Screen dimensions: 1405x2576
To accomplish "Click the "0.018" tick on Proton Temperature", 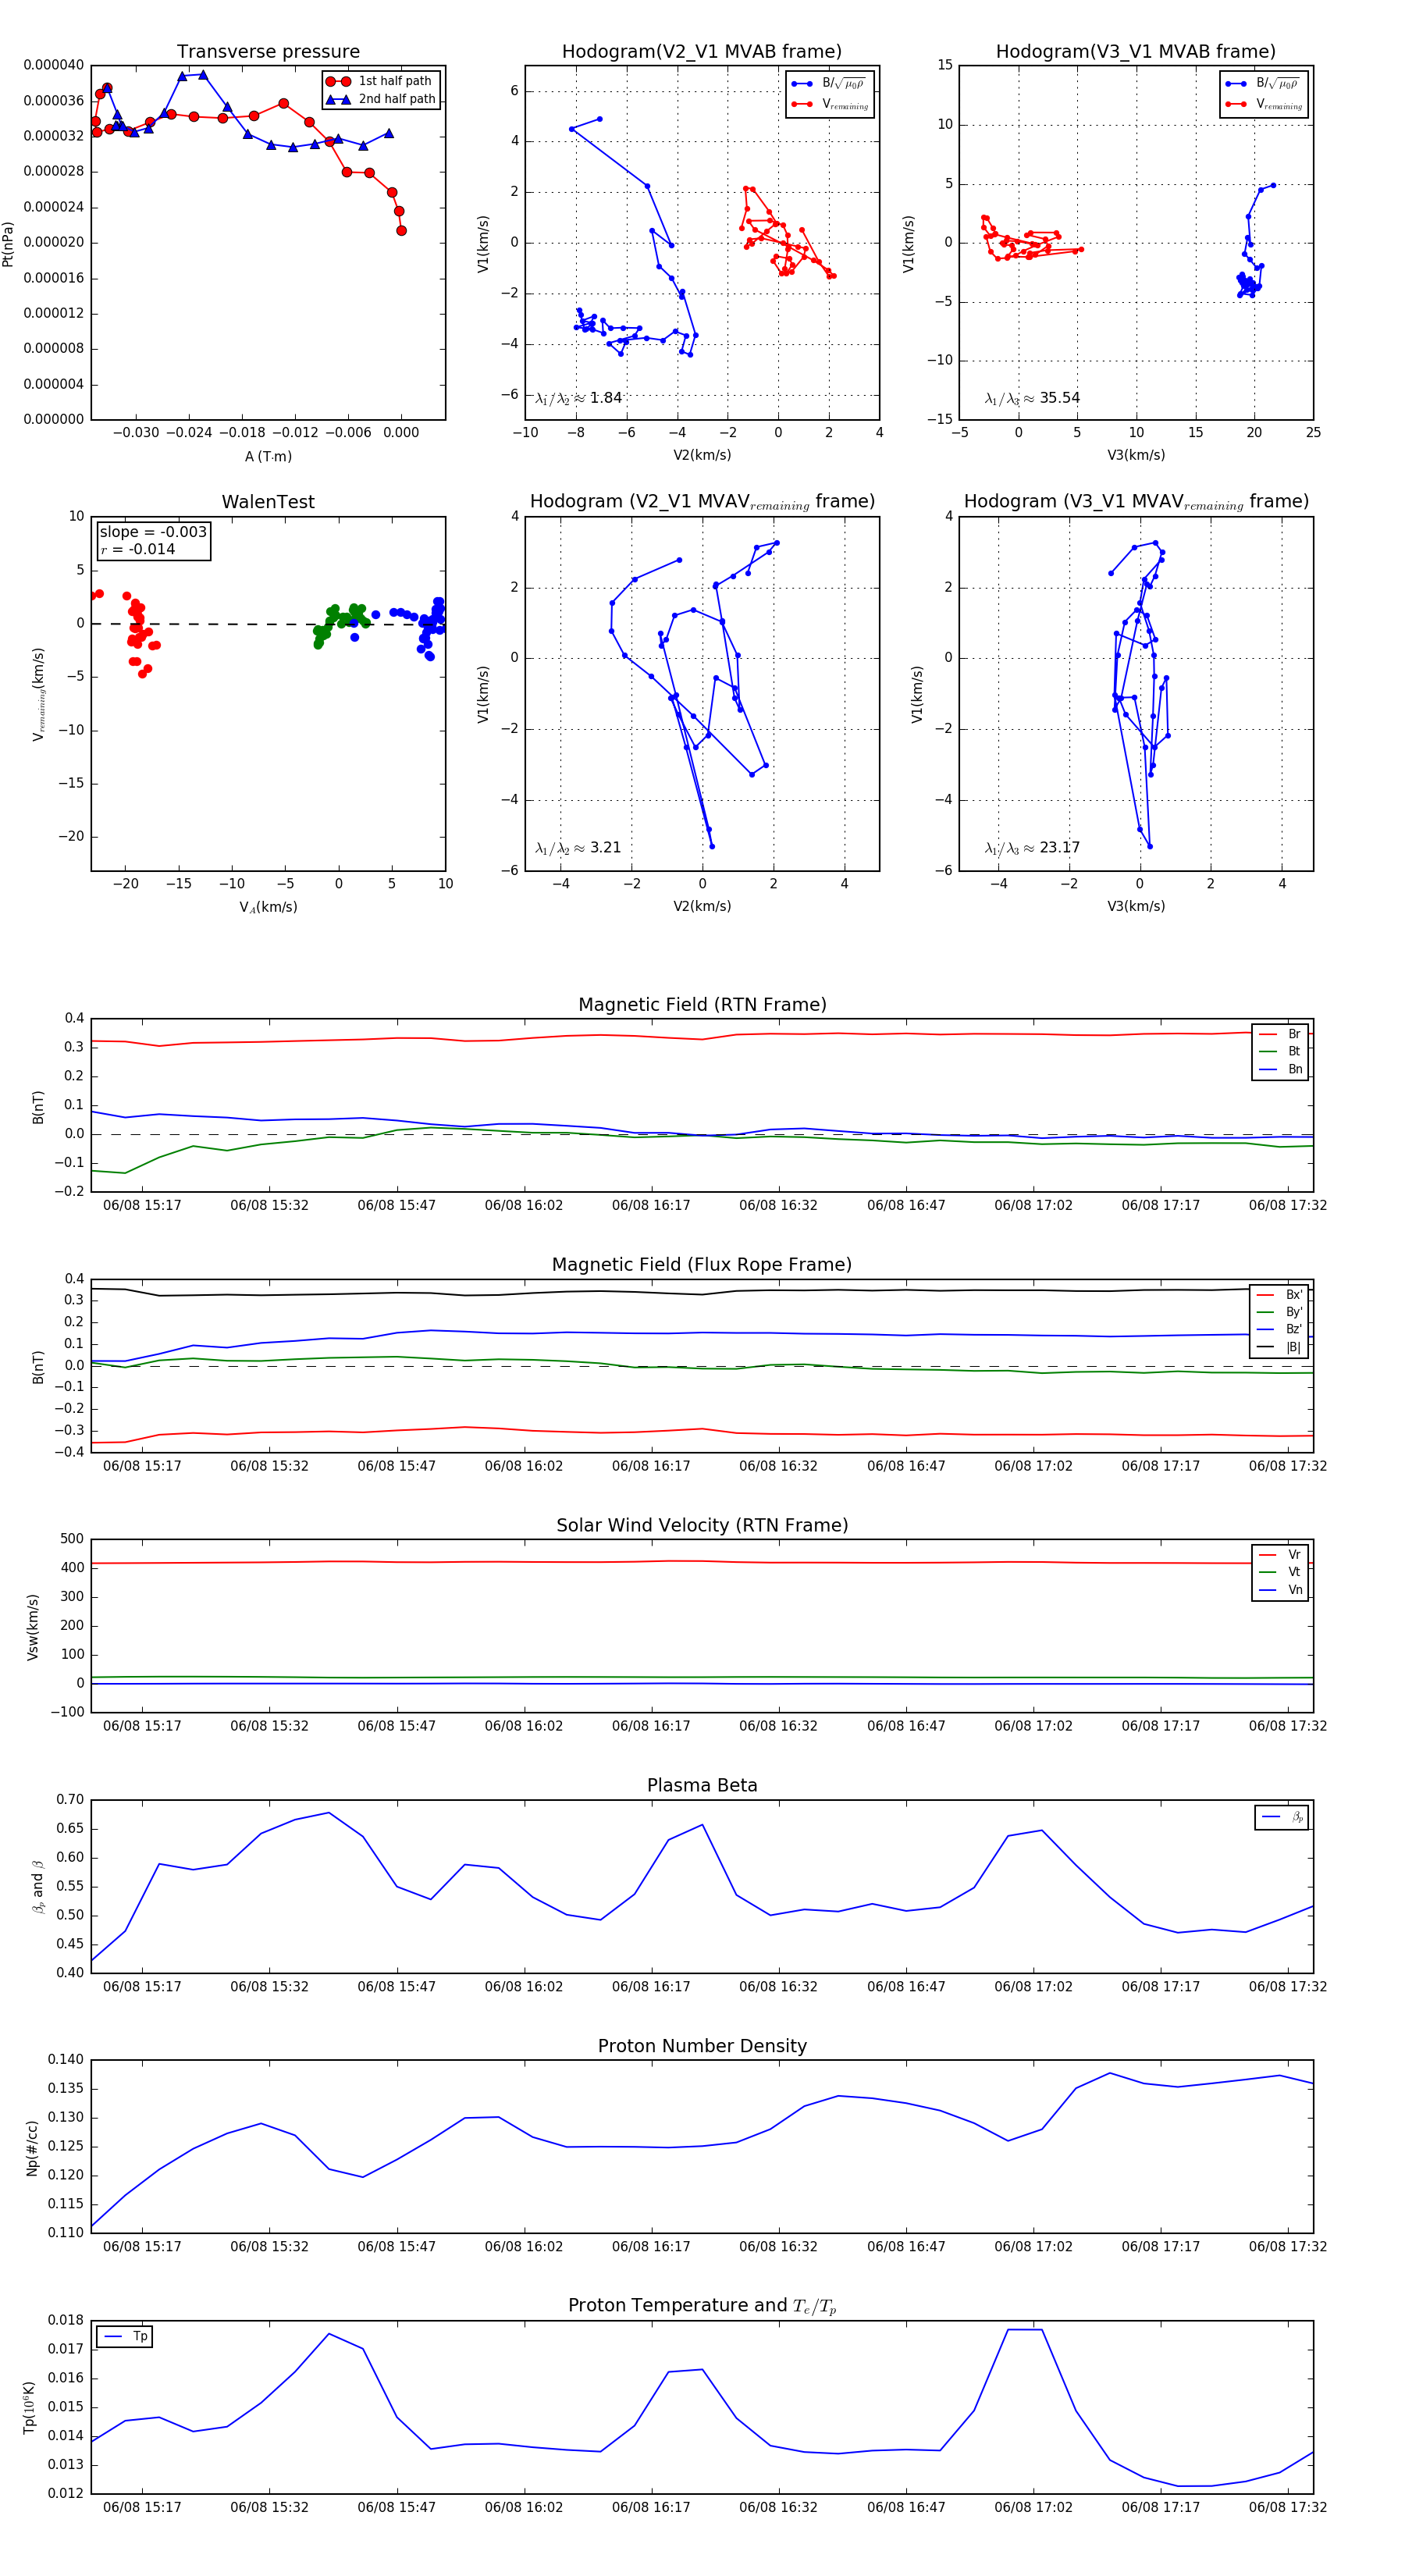I will coord(66,2320).
